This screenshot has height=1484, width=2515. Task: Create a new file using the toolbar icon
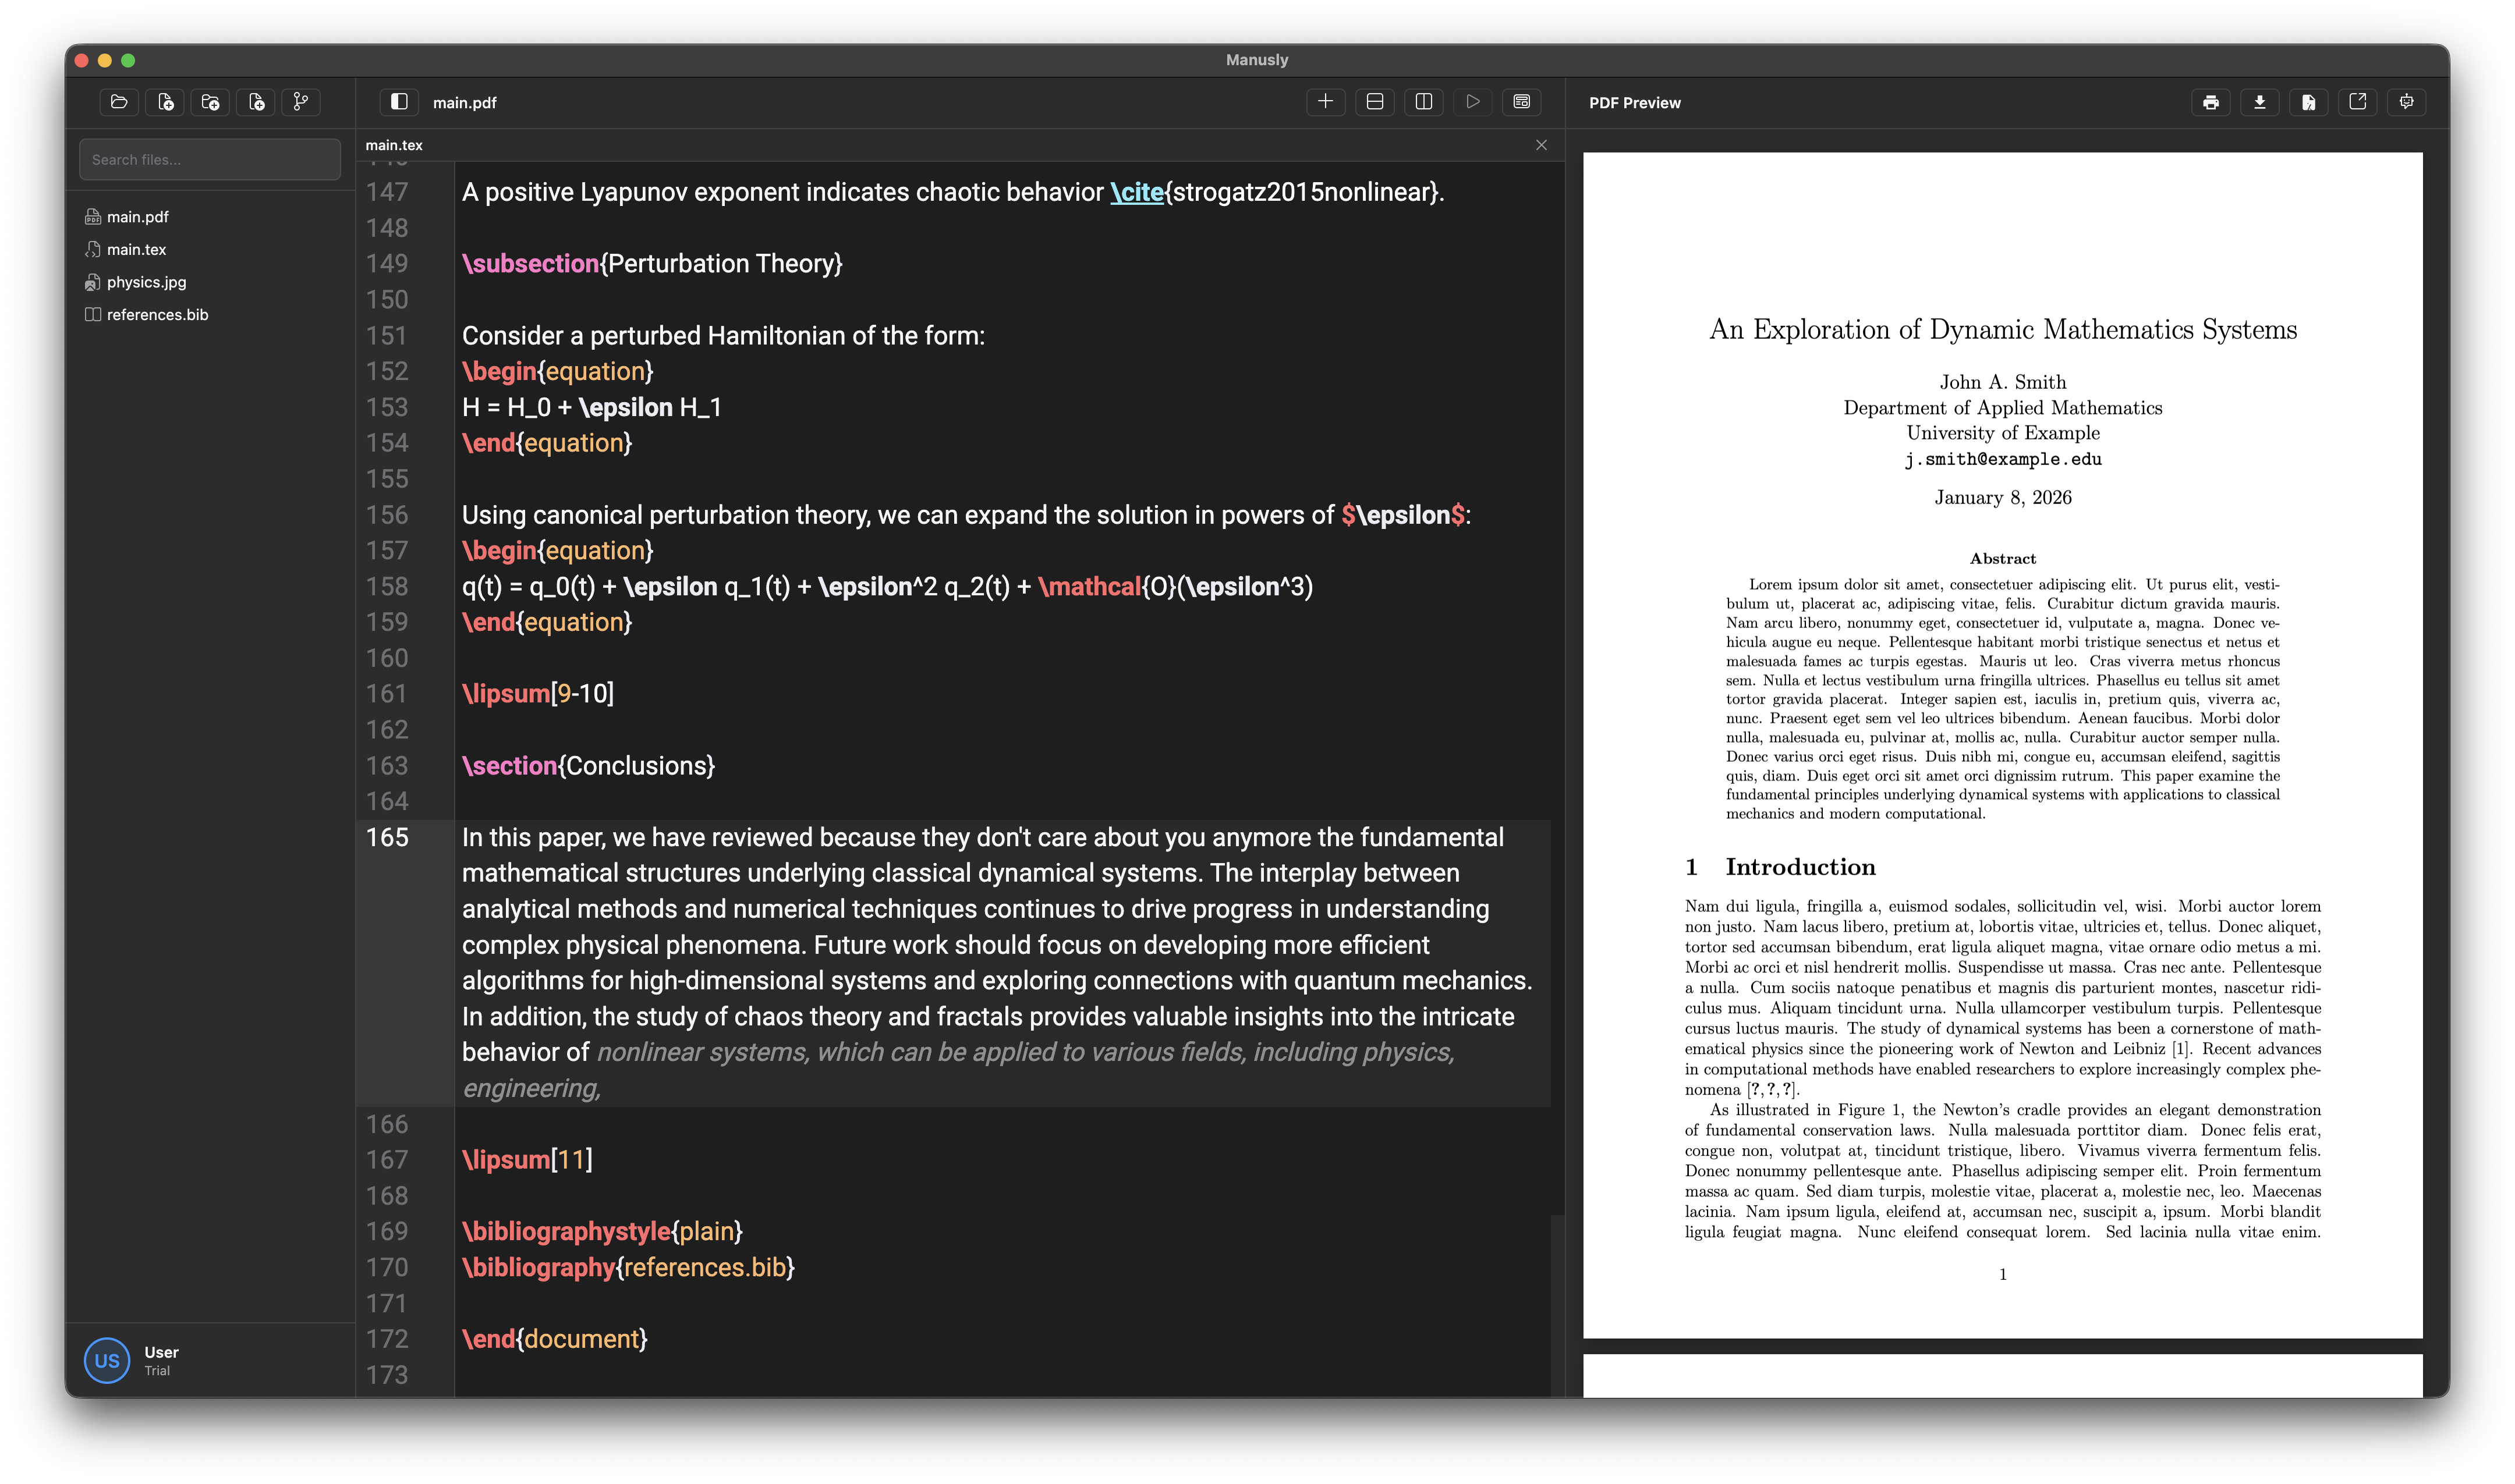click(165, 102)
